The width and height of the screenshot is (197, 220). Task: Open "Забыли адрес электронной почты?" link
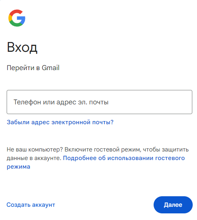(60, 122)
